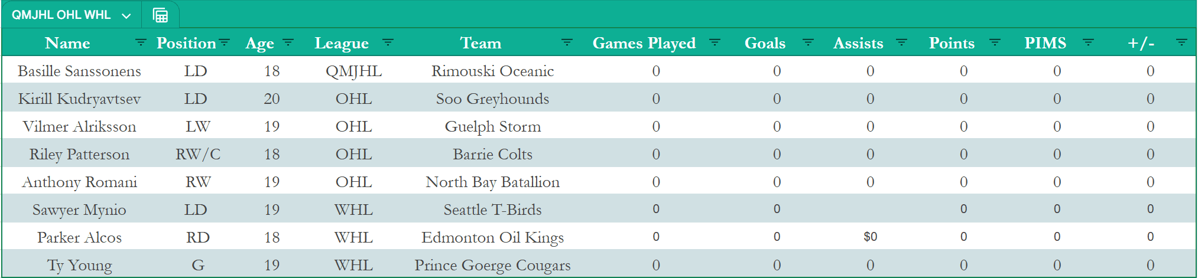The height and width of the screenshot is (278, 1198).
Task: Open the League column filter
Action: click(x=388, y=42)
